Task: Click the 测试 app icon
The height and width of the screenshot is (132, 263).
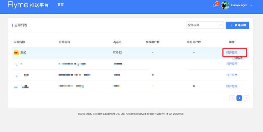Action: [16, 52]
